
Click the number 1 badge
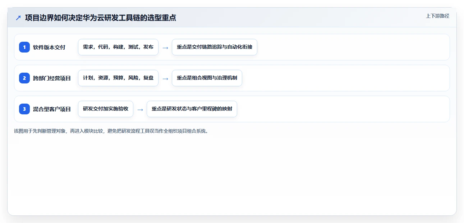[x=24, y=47]
